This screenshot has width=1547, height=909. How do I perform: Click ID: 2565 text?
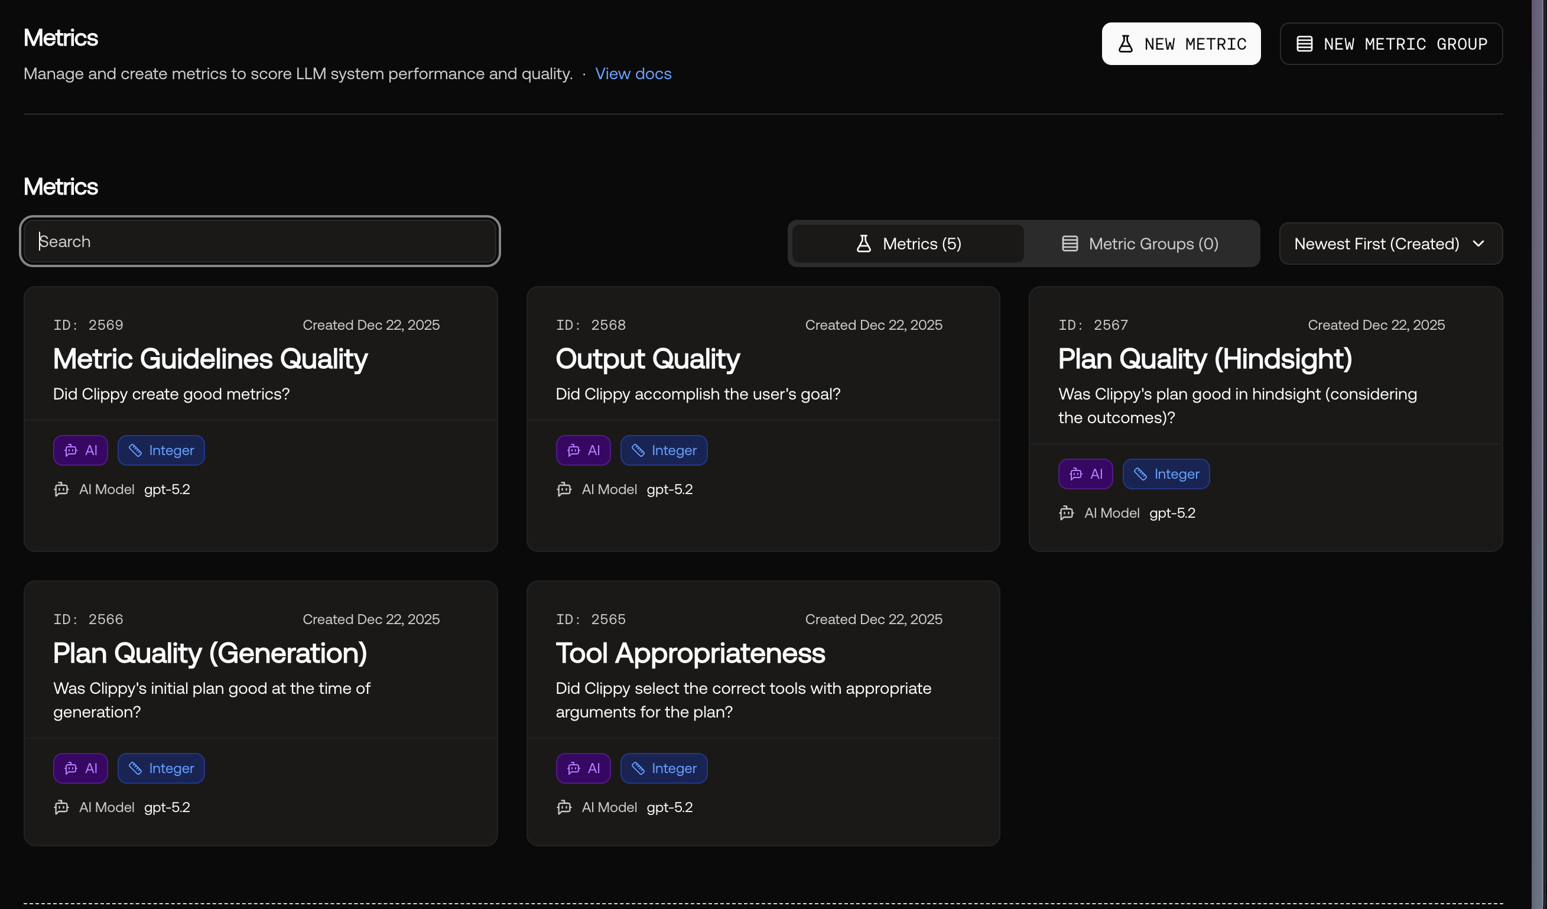pyautogui.click(x=590, y=619)
